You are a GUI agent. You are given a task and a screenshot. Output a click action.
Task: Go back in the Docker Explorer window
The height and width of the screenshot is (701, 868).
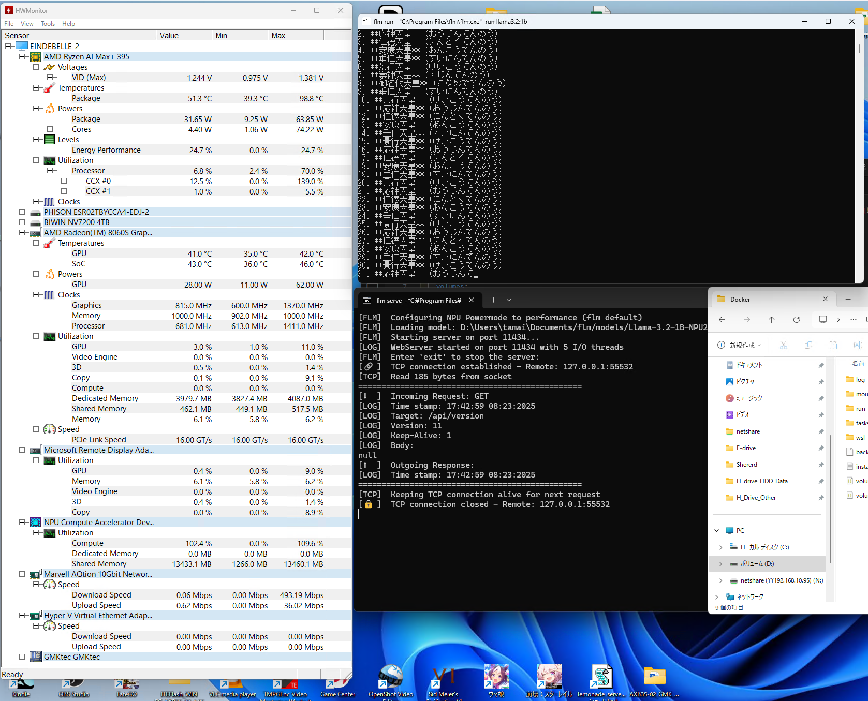click(722, 320)
